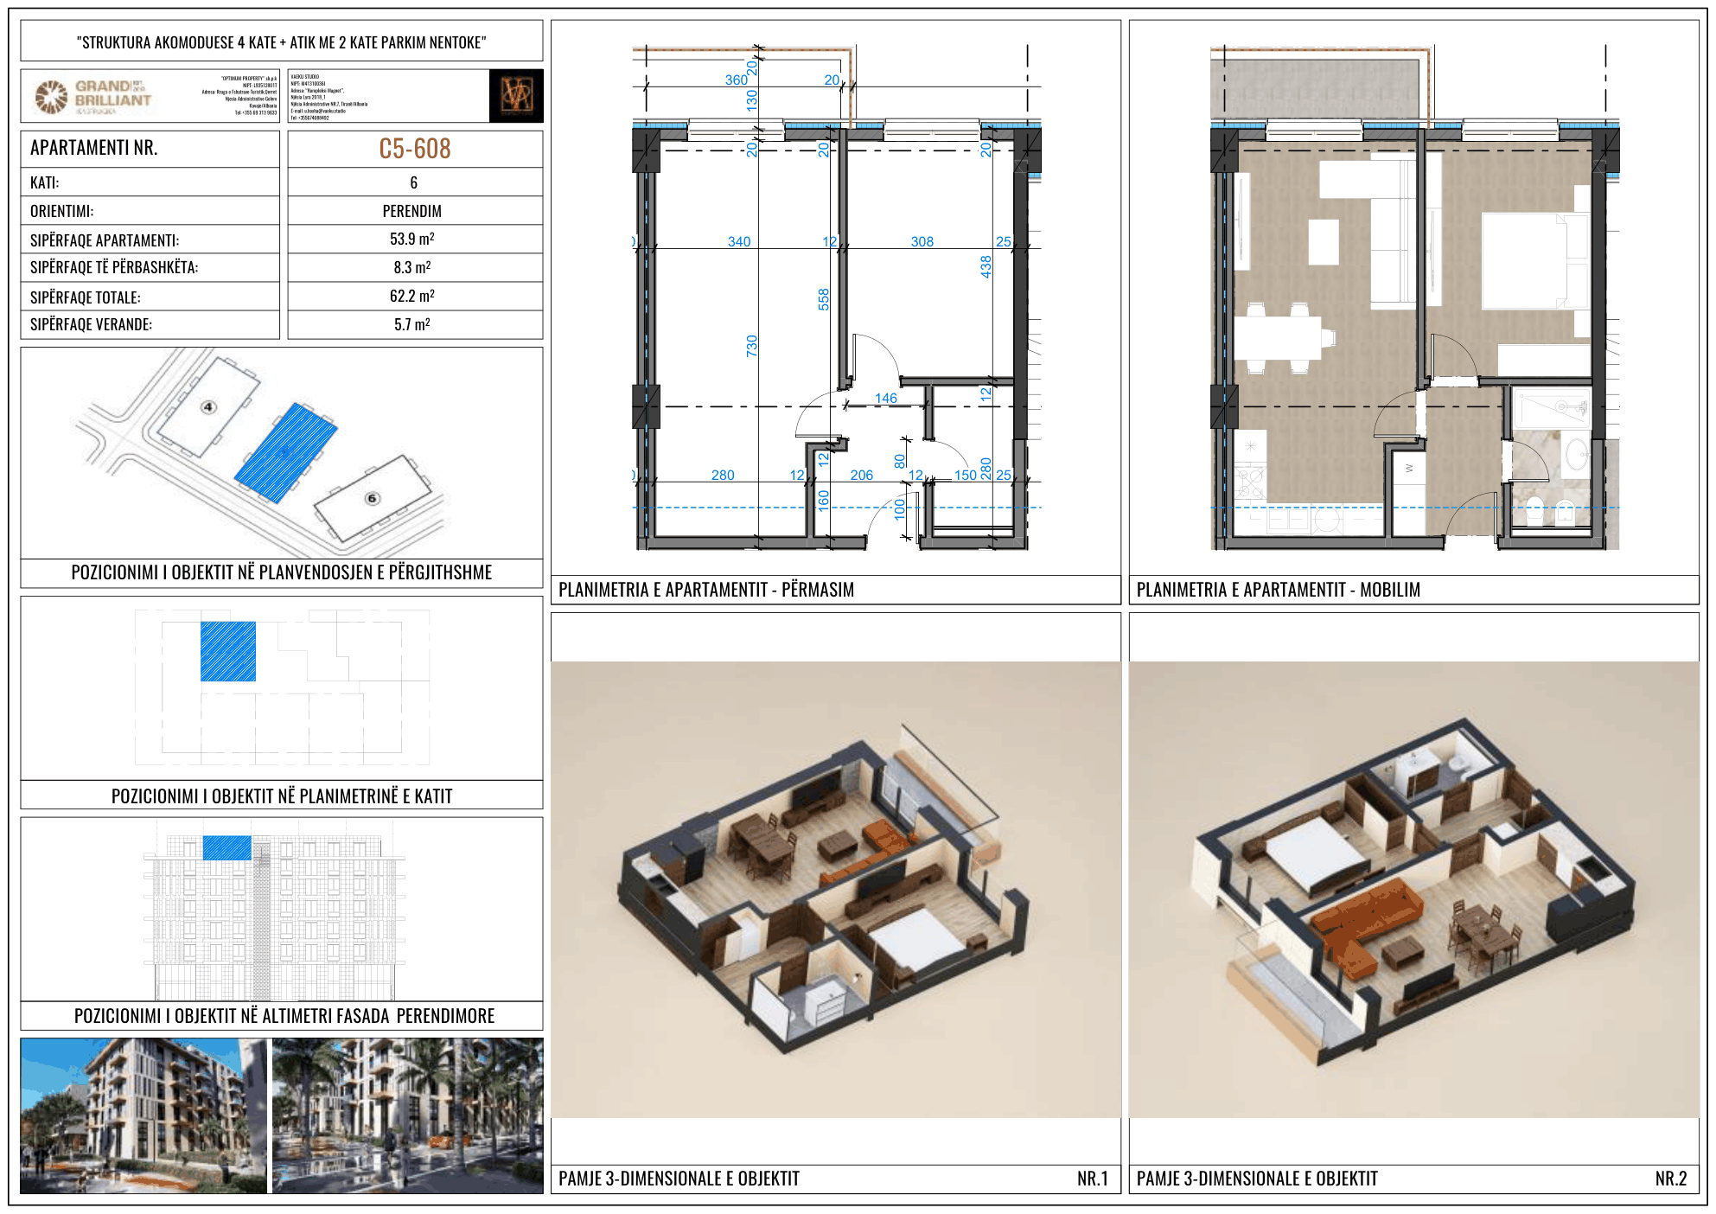Open the right palm courtyard render
The image size is (1716, 1214).
pos(408,1115)
